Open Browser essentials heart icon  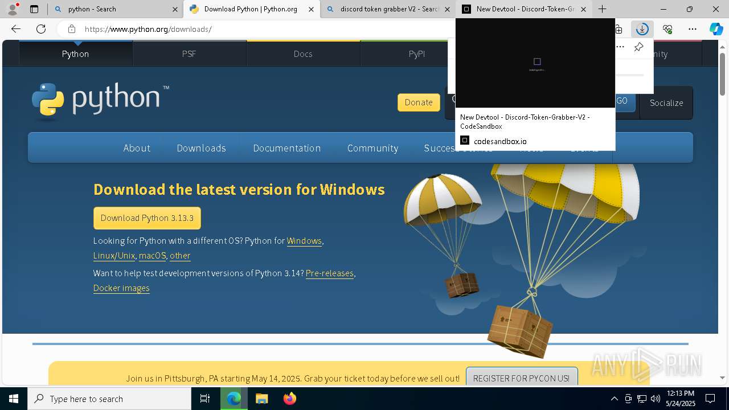(x=667, y=29)
